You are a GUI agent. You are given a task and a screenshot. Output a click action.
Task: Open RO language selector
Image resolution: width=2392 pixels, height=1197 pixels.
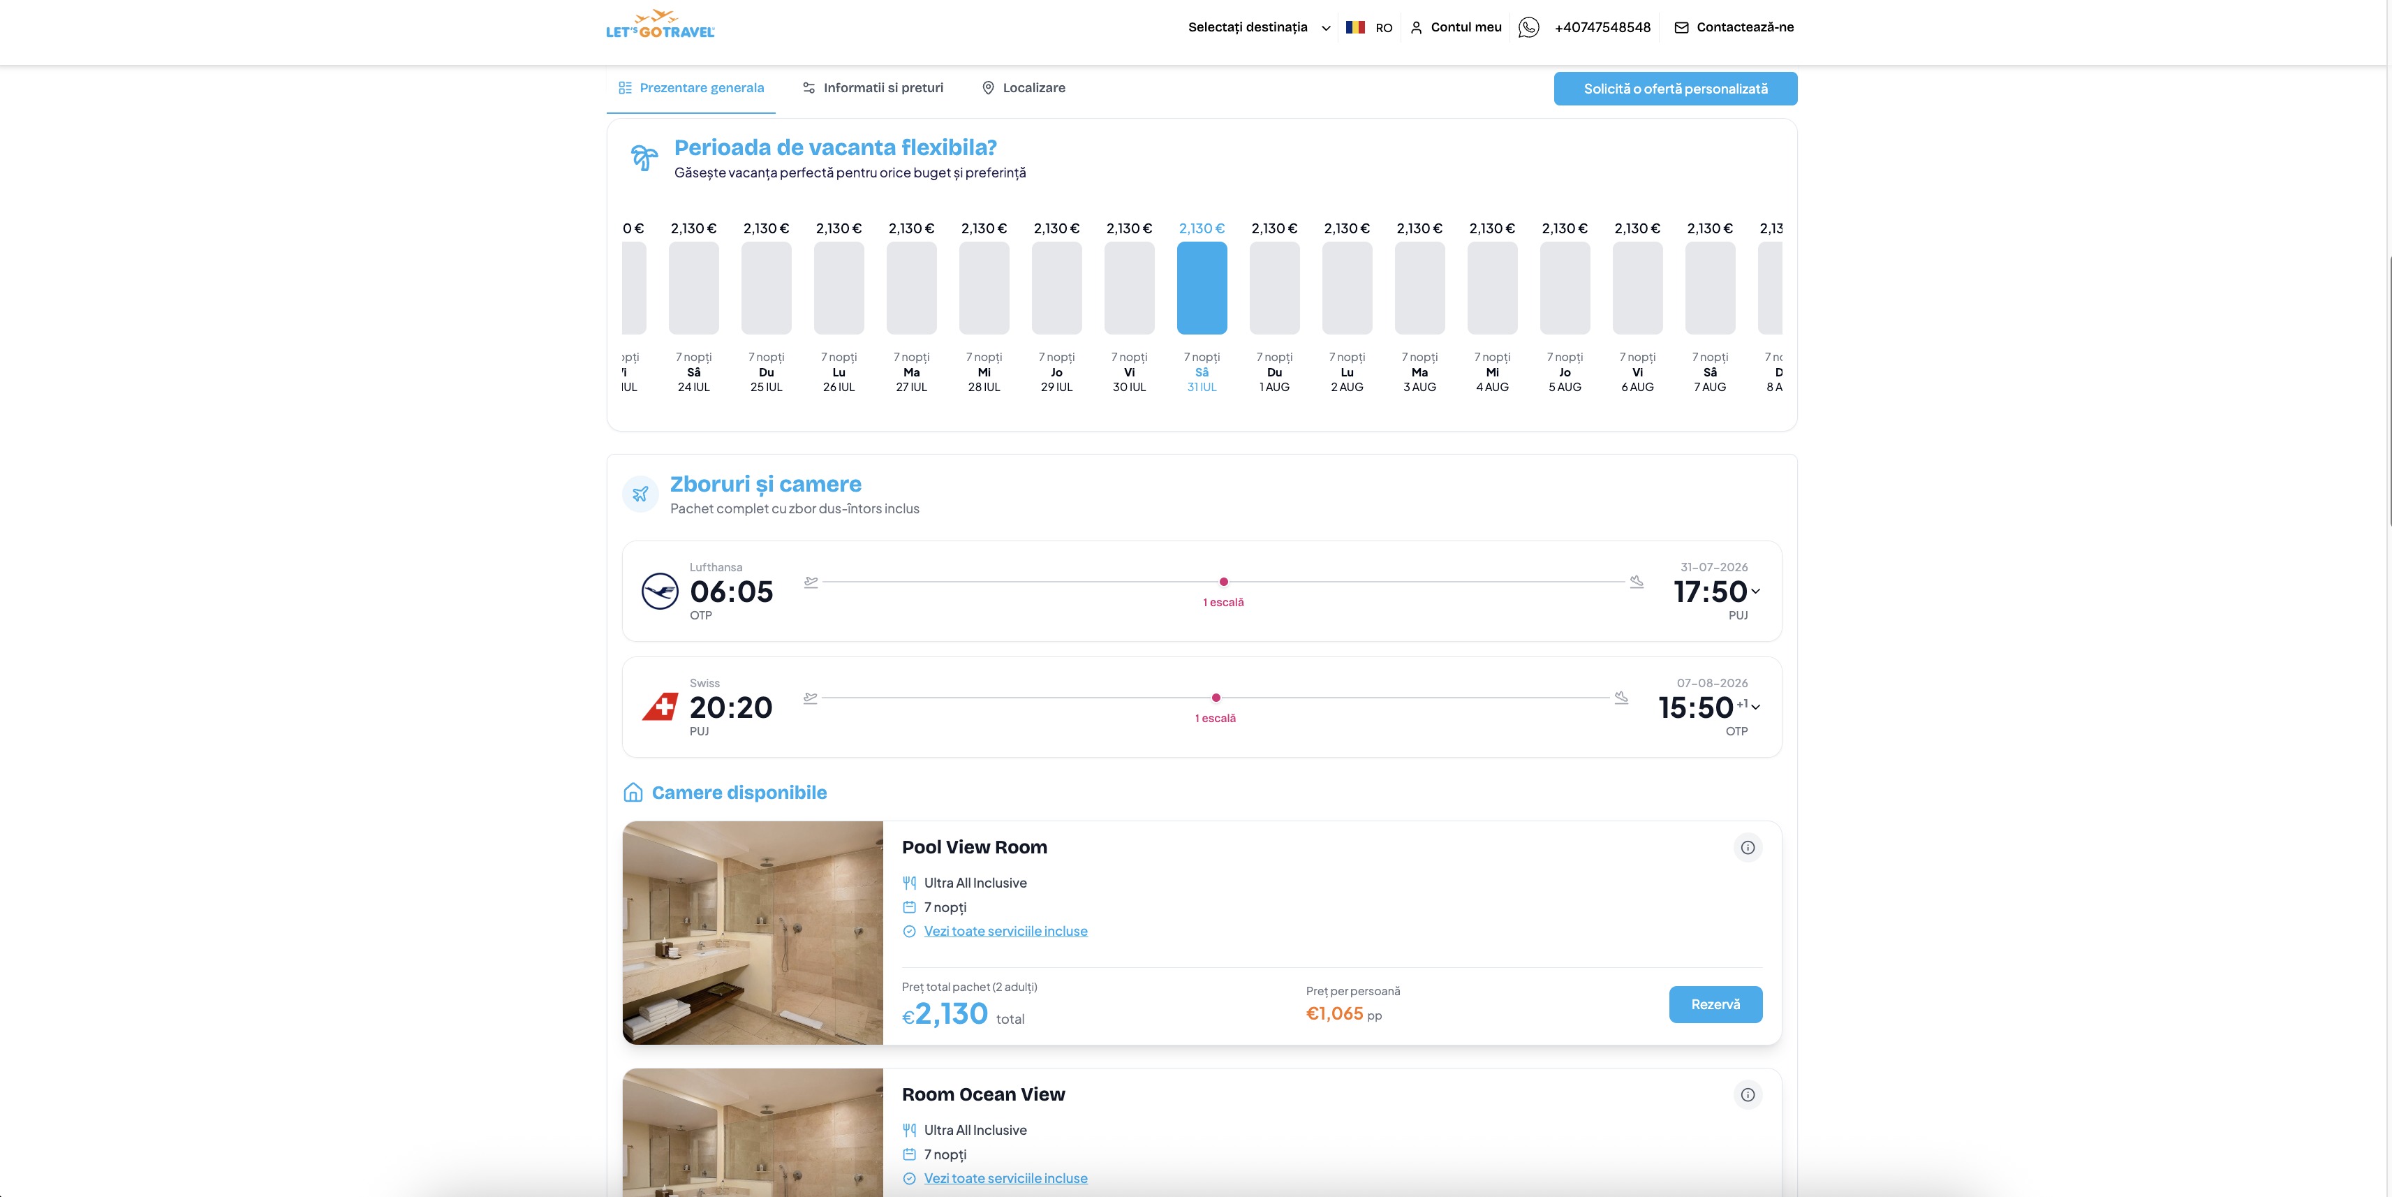click(x=1368, y=28)
